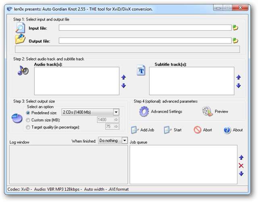Expand the When finished dropdown
Image resolution: width=258 pixels, height=202 pixels.
click(x=125, y=140)
